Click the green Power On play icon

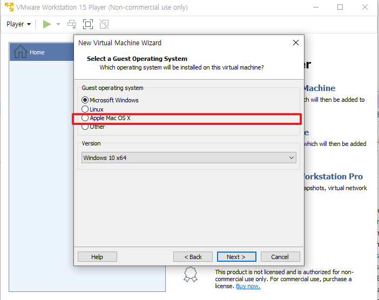click(x=46, y=24)
